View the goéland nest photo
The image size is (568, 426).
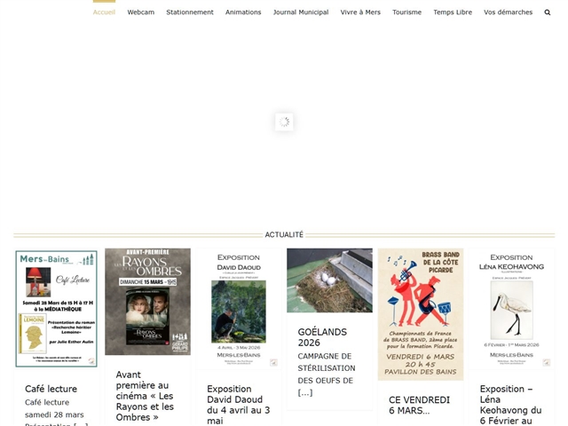click(329, 280)
